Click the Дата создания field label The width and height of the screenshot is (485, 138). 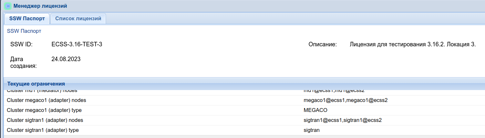tap(23, 62)
